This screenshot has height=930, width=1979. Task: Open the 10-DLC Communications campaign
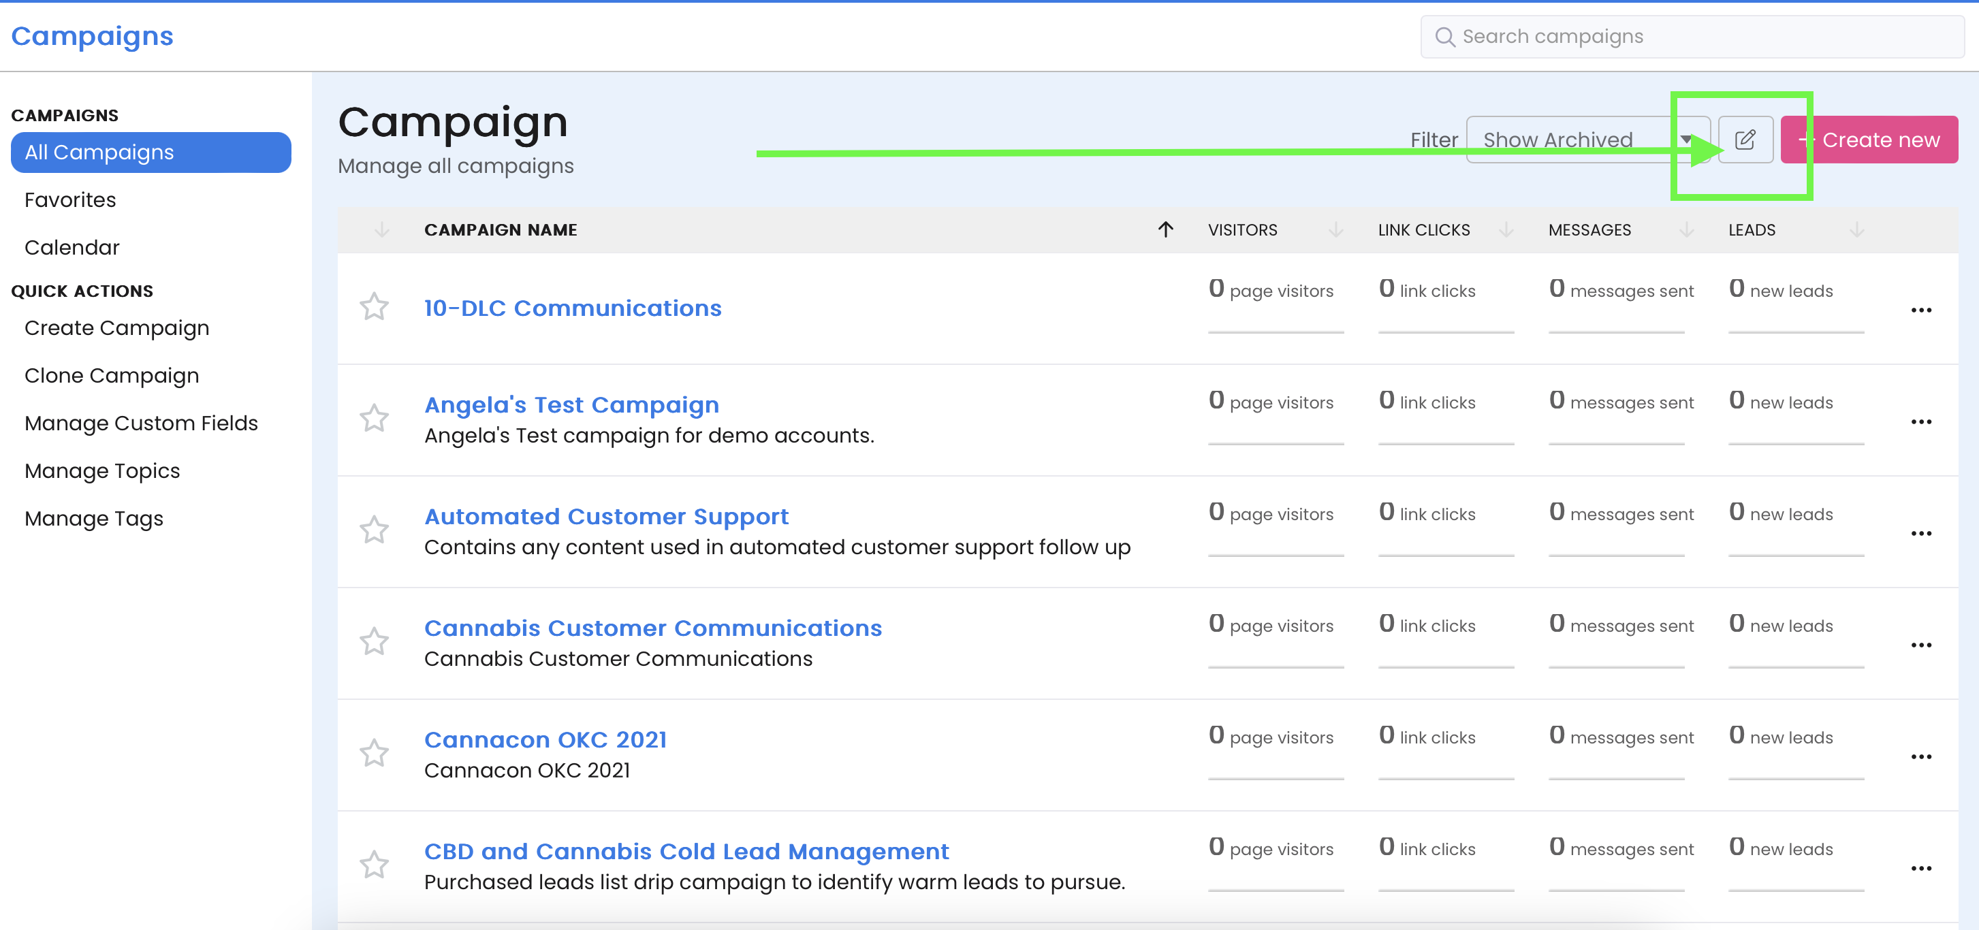pyautogui.click(x=572, y=308)
